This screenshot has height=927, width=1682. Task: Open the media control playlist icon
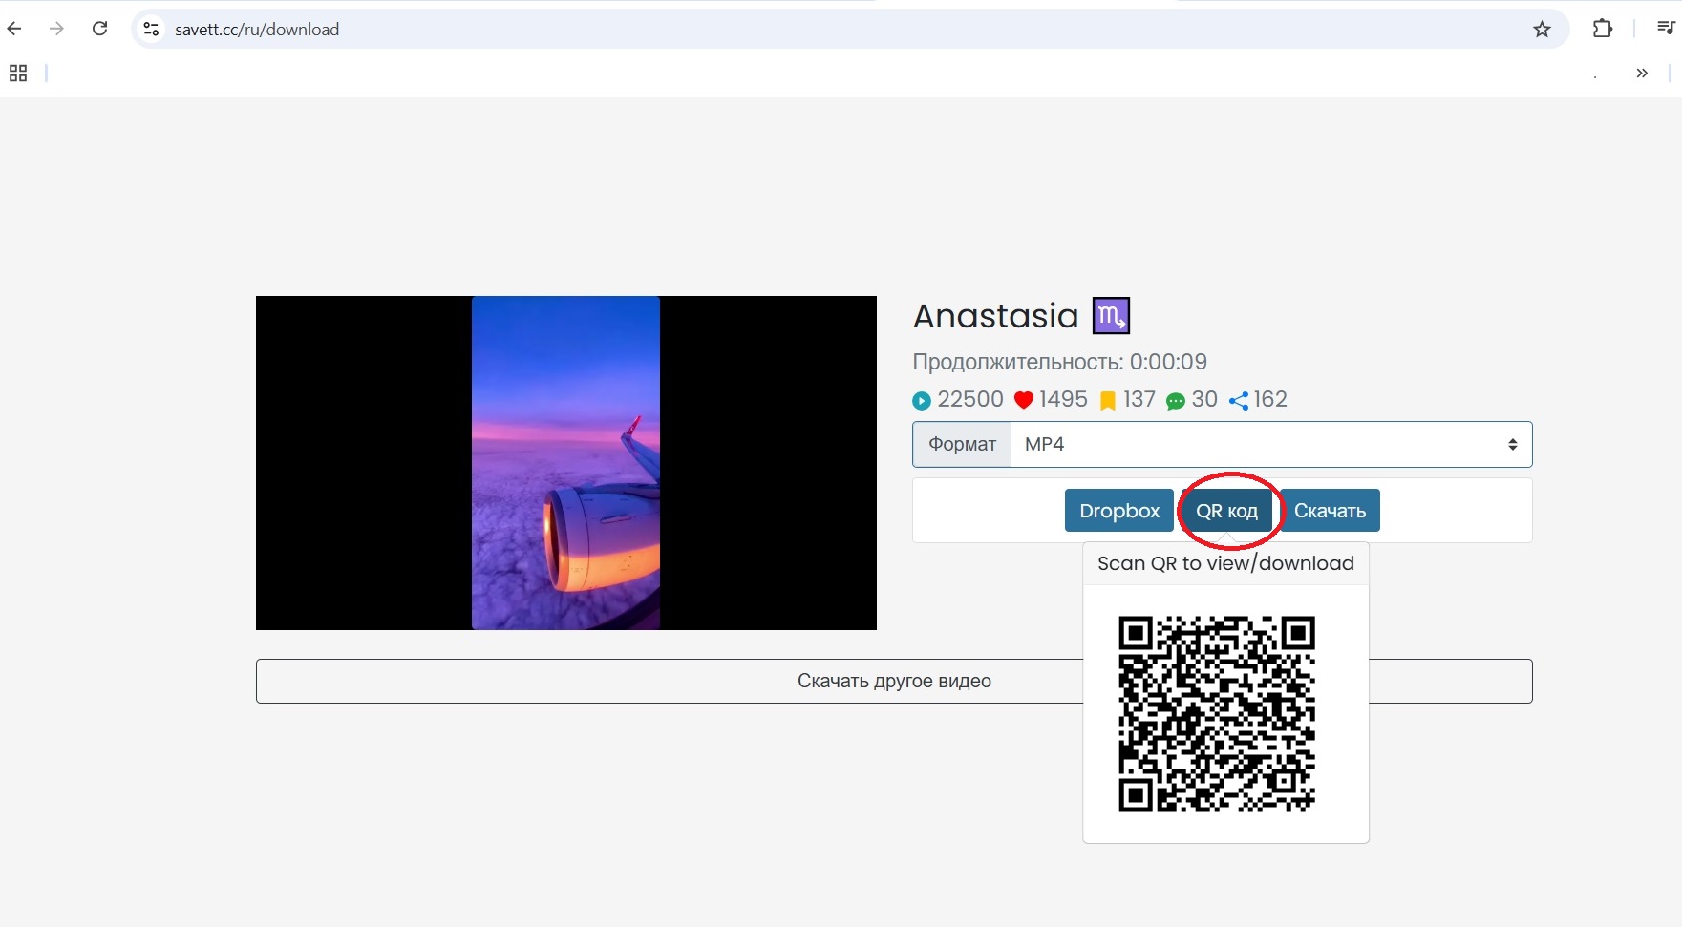[1665, 29]
